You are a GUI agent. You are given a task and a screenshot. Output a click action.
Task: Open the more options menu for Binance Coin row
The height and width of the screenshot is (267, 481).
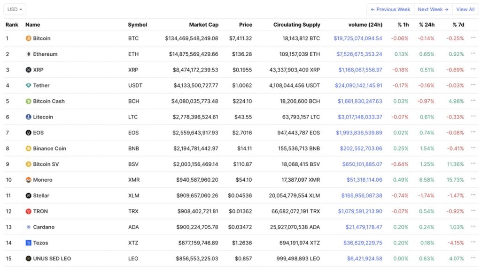[x=473, y=148]
